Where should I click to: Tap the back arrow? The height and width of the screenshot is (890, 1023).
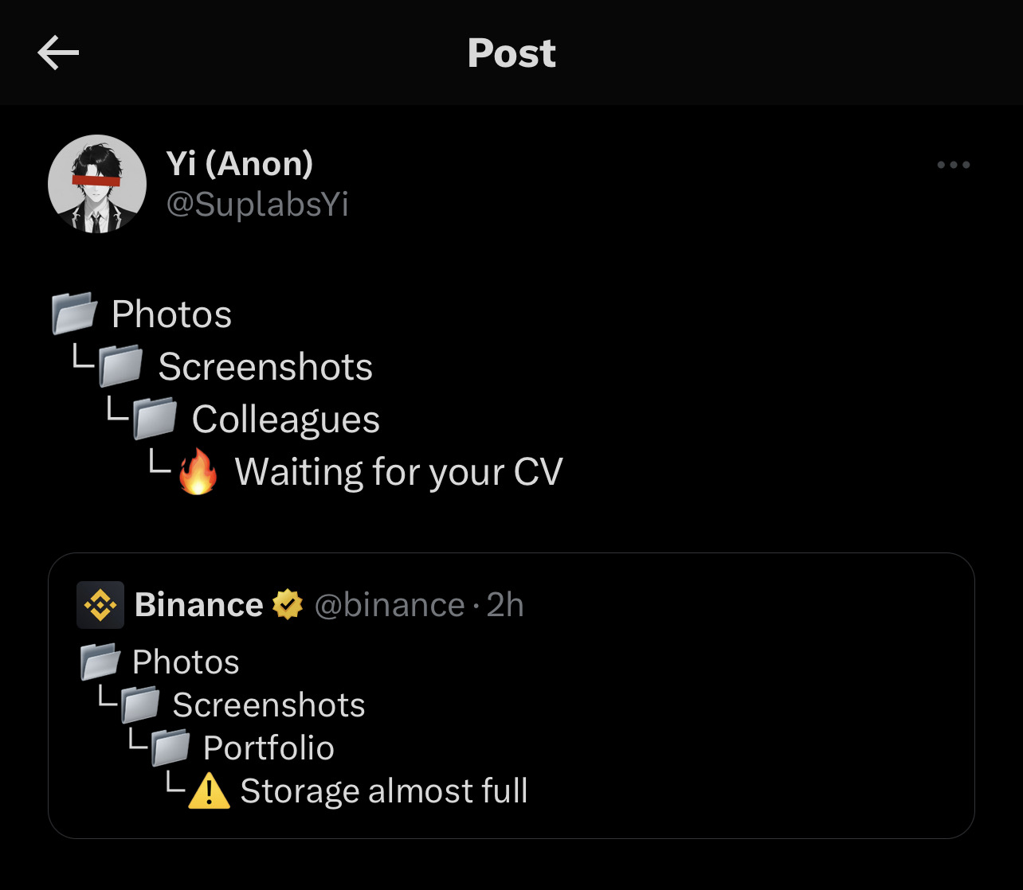coord(58,53)
